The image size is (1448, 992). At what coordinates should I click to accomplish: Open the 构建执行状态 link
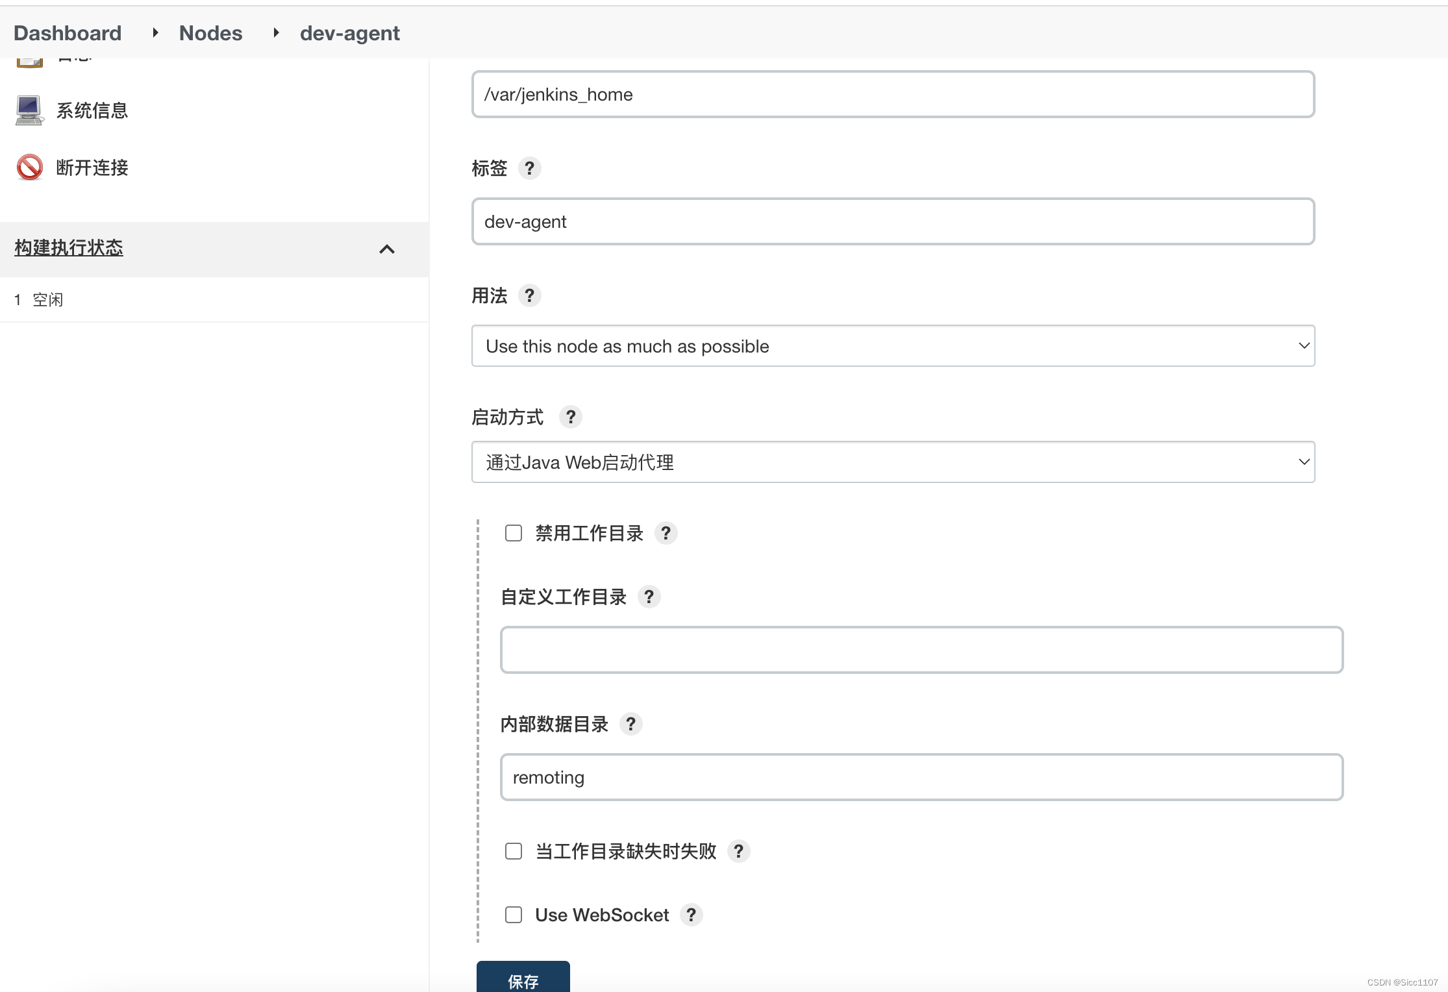click(69, 248)
